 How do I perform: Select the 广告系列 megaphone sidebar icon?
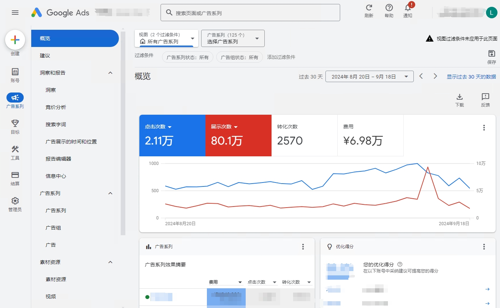(x=15, y=97)
